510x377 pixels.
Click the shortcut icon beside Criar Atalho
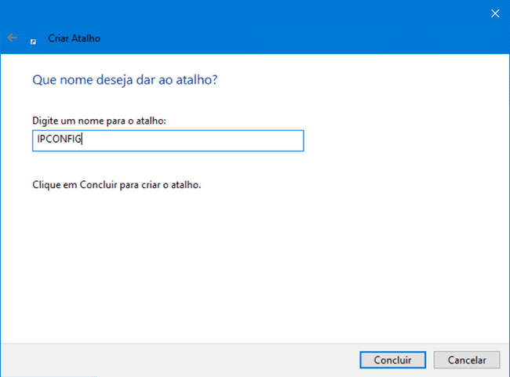pos(34,39)
